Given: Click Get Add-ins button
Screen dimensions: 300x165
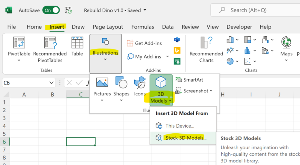Looking at the screenshot, I should pos(144,43).
